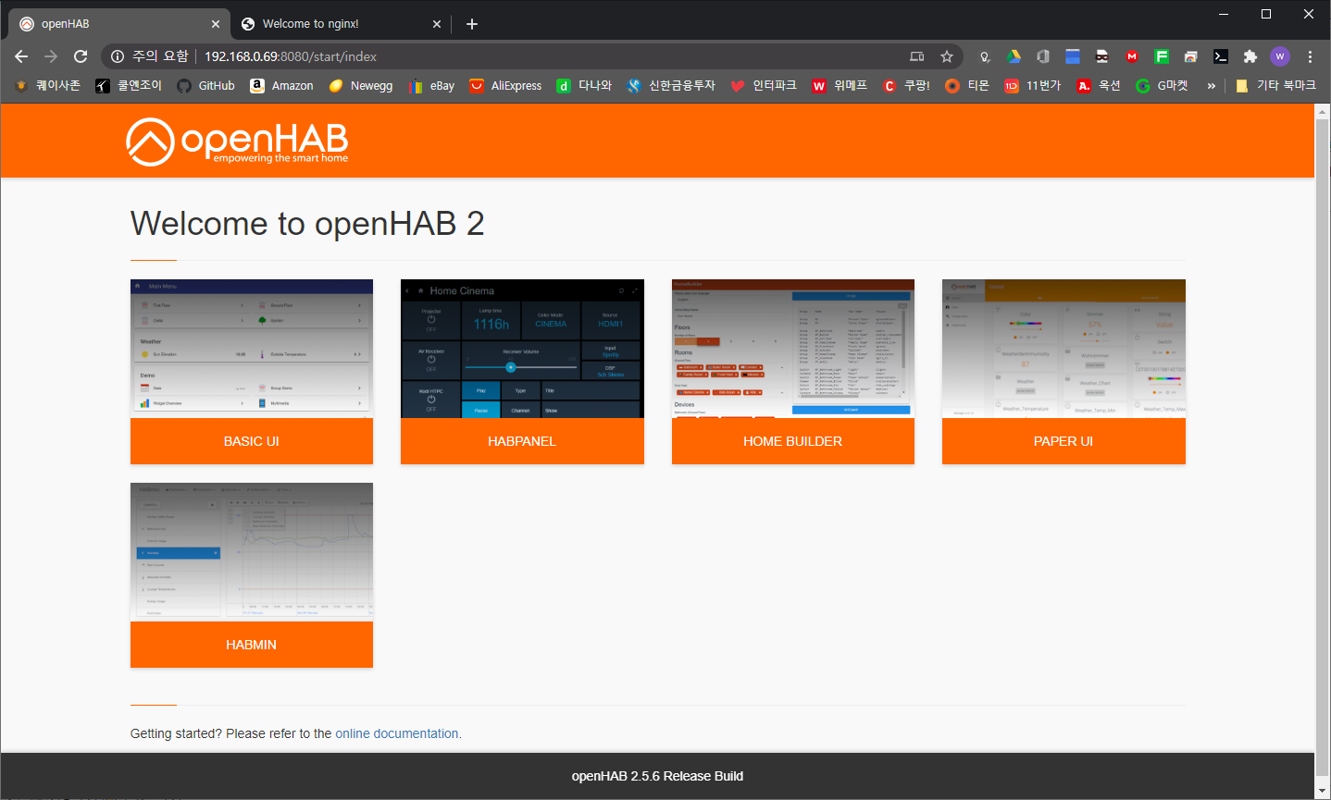
Task: Close the Welcome to nginx tab
Action: [x=437, y=24]
